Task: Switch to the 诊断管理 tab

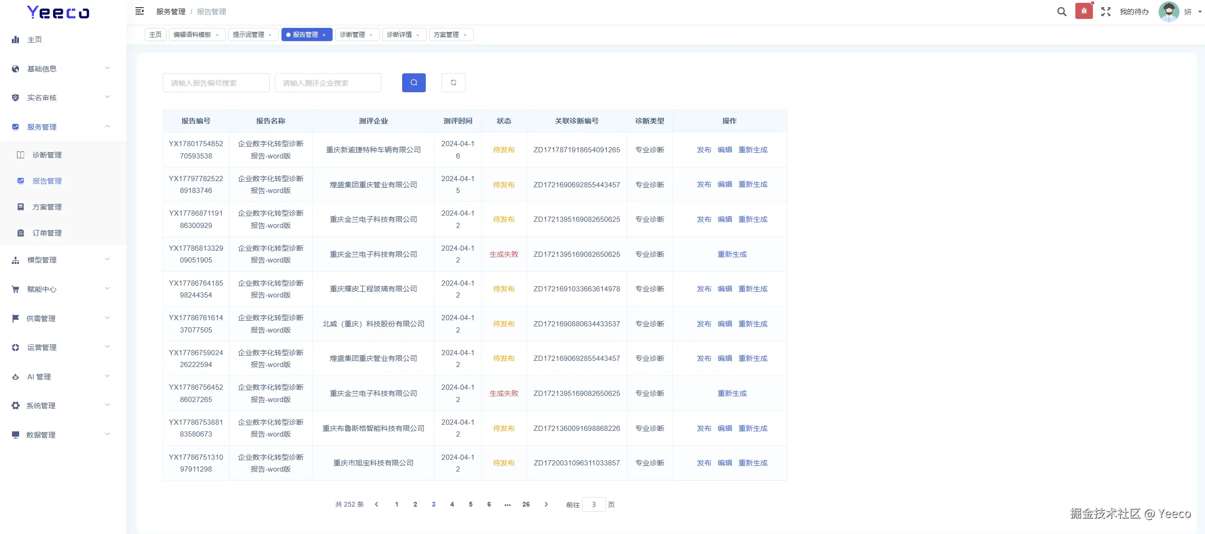Action: (352, 35)
